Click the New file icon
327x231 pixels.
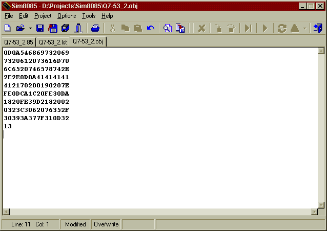[7, 28]
